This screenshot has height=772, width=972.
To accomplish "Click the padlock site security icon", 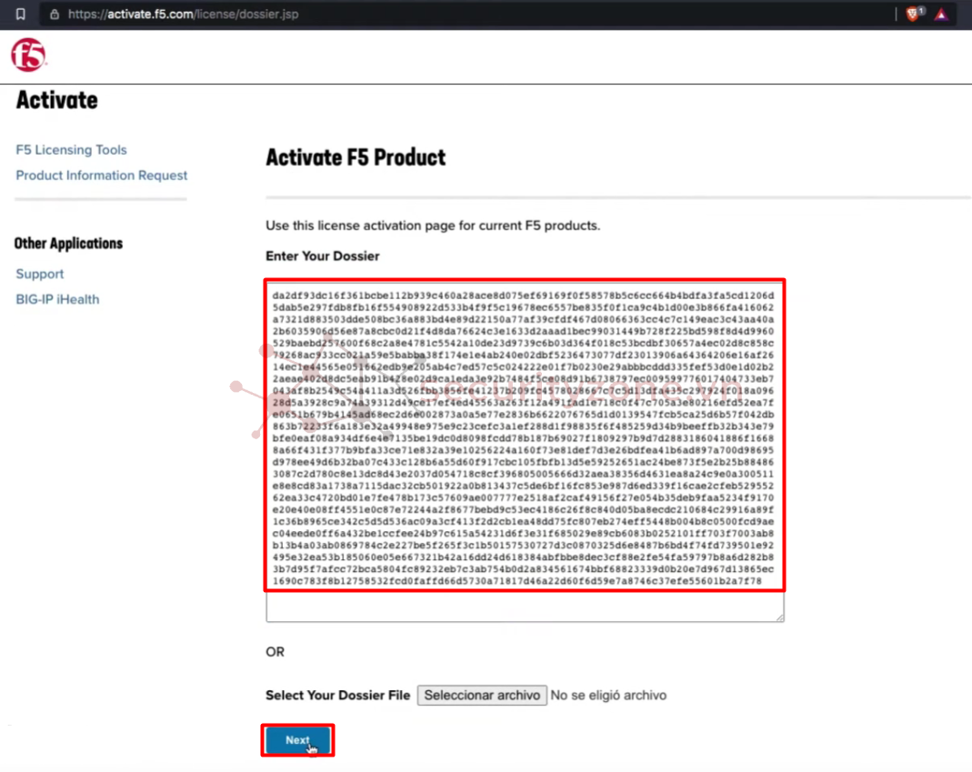I will 55,15.
